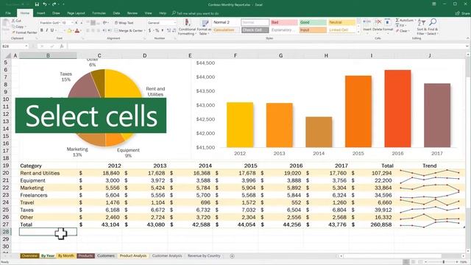Click the Share button
The height and width of the screenshot is (265, 471).
(462, 13)
